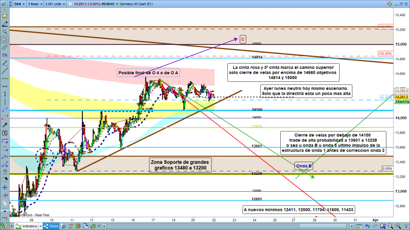This screenshot has height=230, width=410.
Task: Select the pencil drawing tool
Action: [5, 24]
